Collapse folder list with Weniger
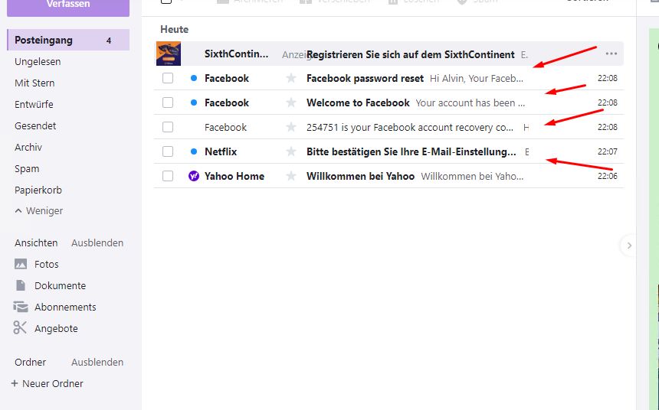 [38, 210]
